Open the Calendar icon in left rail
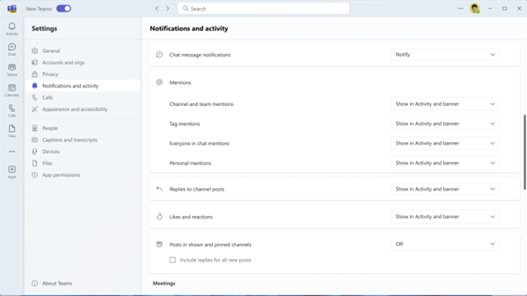The height and width of the screenshot is (296, 527). click(x=12, y=89)
